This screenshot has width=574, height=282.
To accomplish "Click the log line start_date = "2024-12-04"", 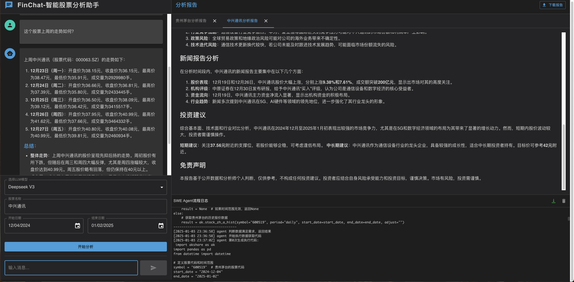I will pos(198,272).
